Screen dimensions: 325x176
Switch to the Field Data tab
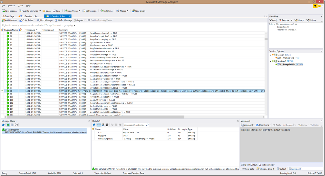pos(248,169)
